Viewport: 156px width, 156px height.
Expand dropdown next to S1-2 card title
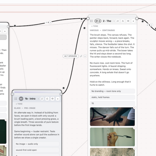pos(114,21)
